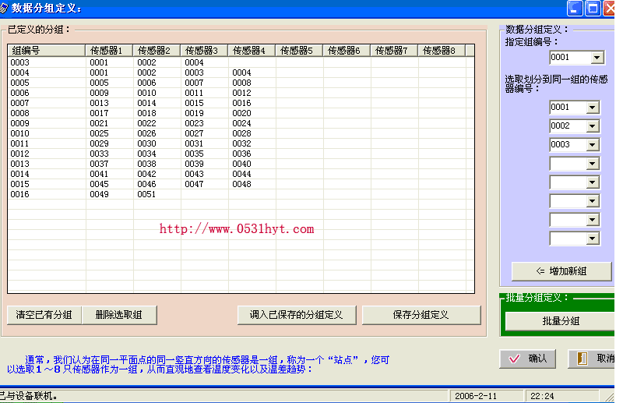Screen dimensions: 623x403
Task: Click the 取消 cancel button
Action: 592,359
